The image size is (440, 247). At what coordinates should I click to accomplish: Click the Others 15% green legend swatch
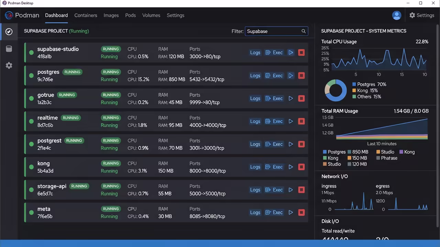click(x=354, y=97)
